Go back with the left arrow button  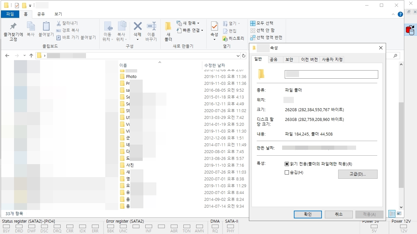pos(7,56)
